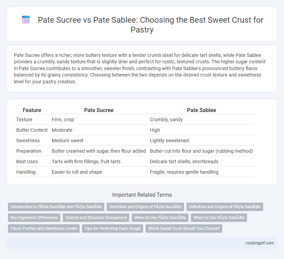This screenshot has height=259, width=284.
Task: Click the 'Pate Sucree' column header
Action: pos(99,110)
